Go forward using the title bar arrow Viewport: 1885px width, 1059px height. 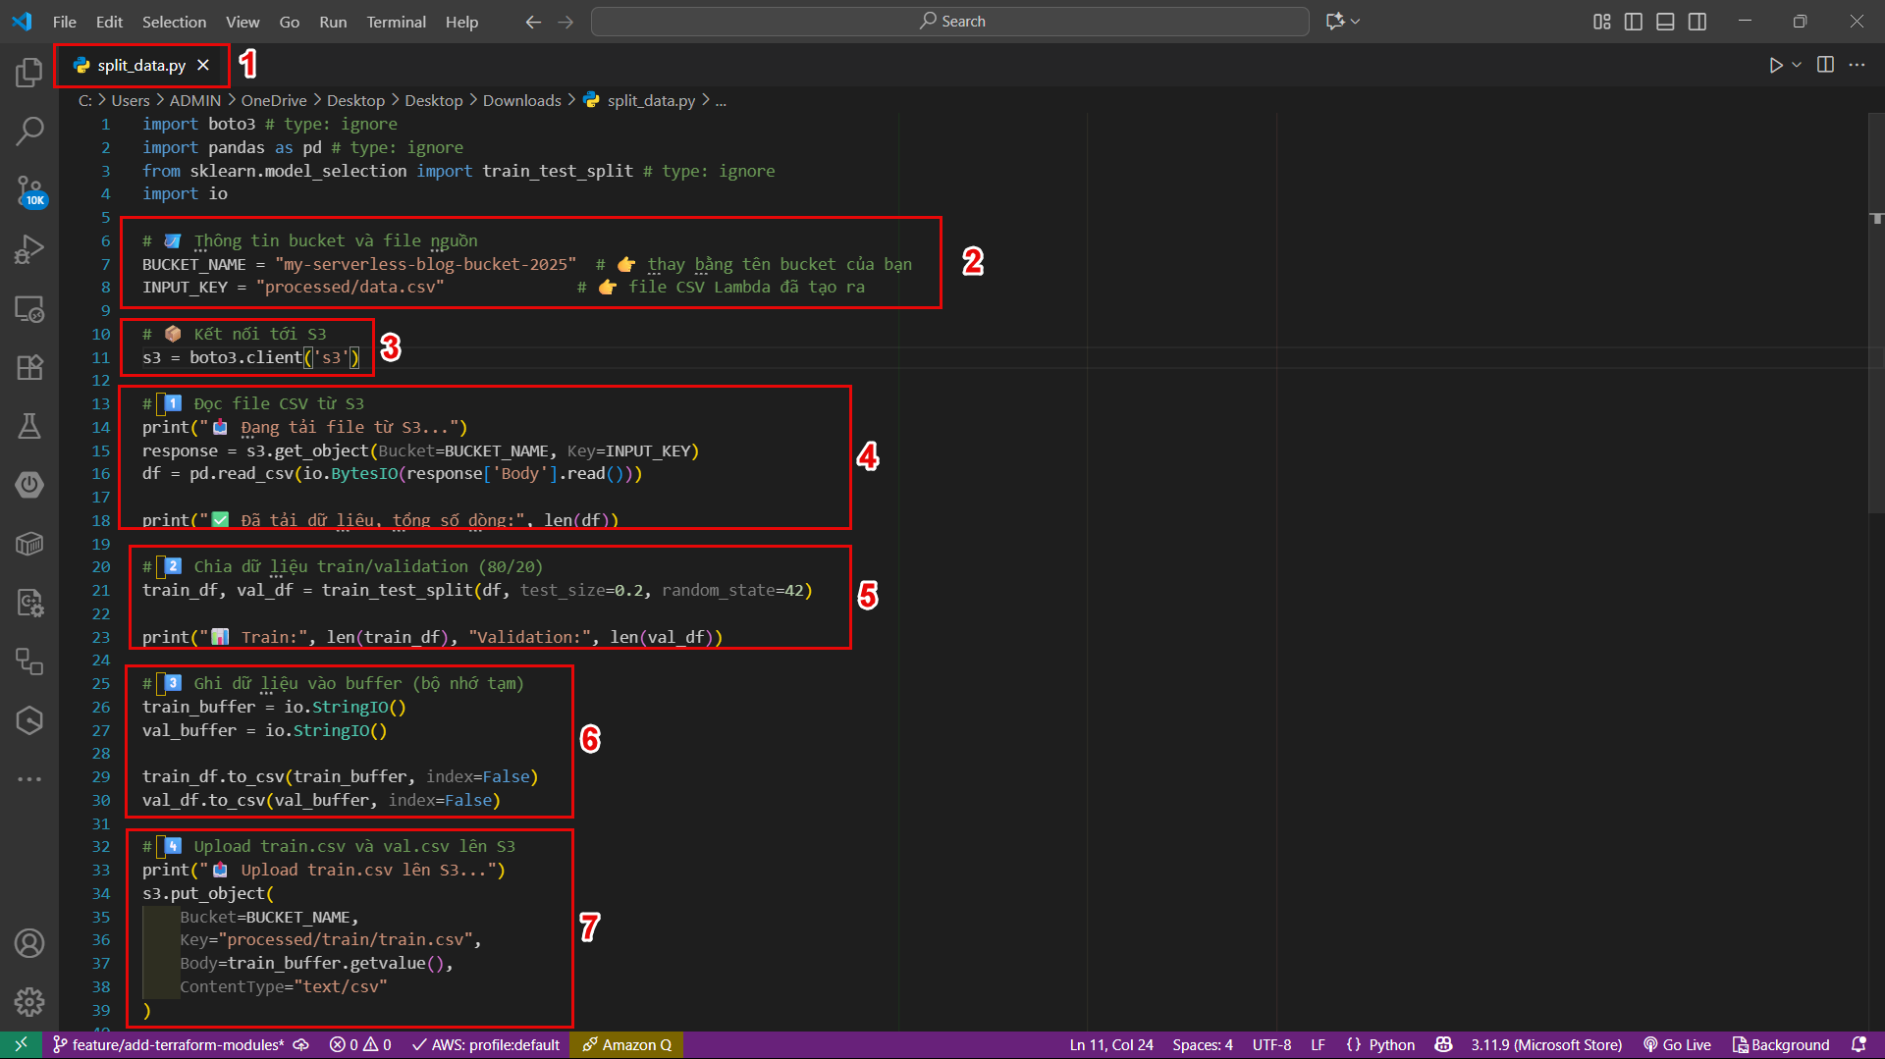pyautogui.click(x=565, y=22)
